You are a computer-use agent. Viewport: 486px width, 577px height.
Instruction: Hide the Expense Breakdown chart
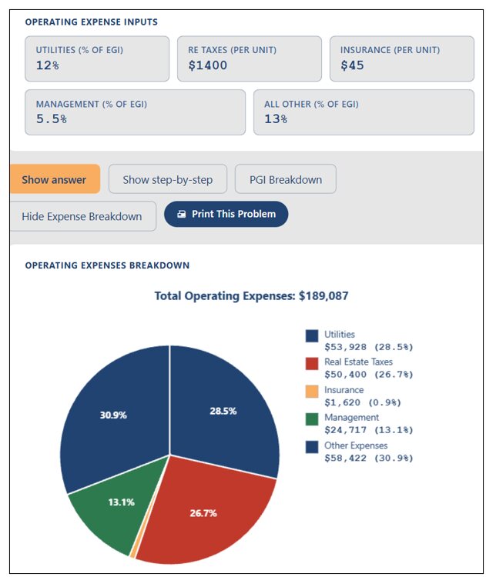(x=83, y=216)
